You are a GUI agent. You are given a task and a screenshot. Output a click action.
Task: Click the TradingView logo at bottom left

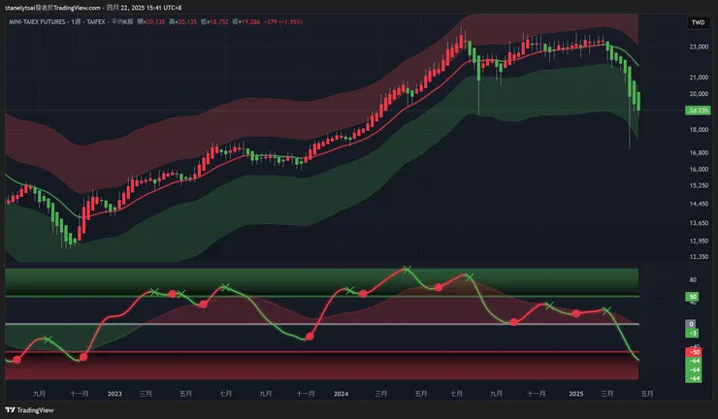click(x=29, y=410)
